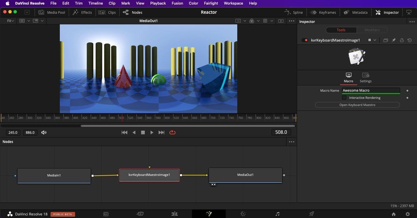The width and height of the screenshot is (417, 218).
Task: Click the single-viewer layout icon at toolbar end
Action: (x=409, y=12)
